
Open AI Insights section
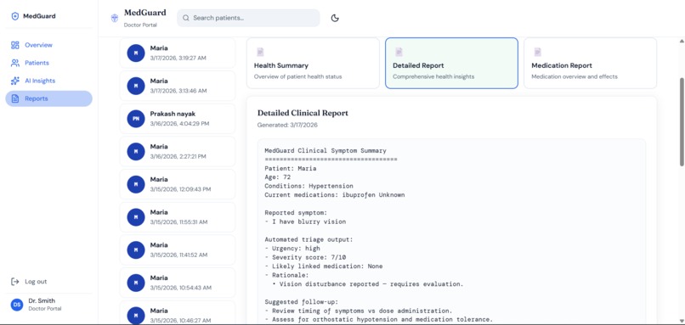(49, 81)
